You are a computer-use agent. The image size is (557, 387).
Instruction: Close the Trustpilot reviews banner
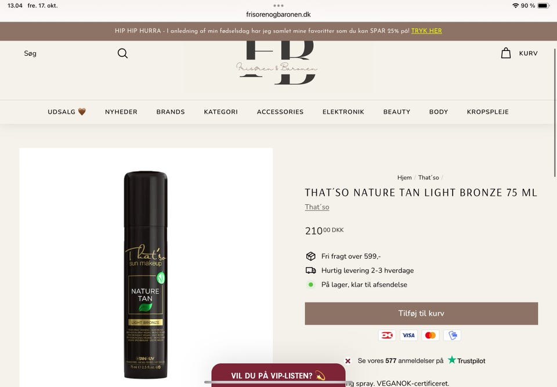(x=348, y=361)
